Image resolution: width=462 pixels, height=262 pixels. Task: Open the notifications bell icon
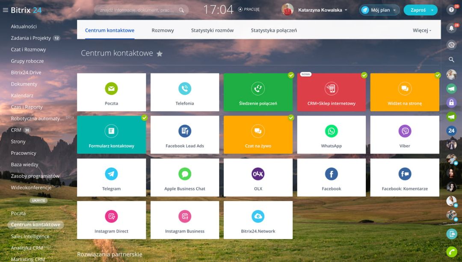[x=451, y=28]
